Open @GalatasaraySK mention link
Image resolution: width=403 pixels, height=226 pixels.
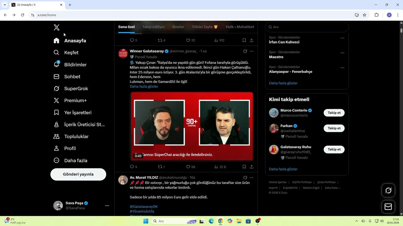pos(144,207)
